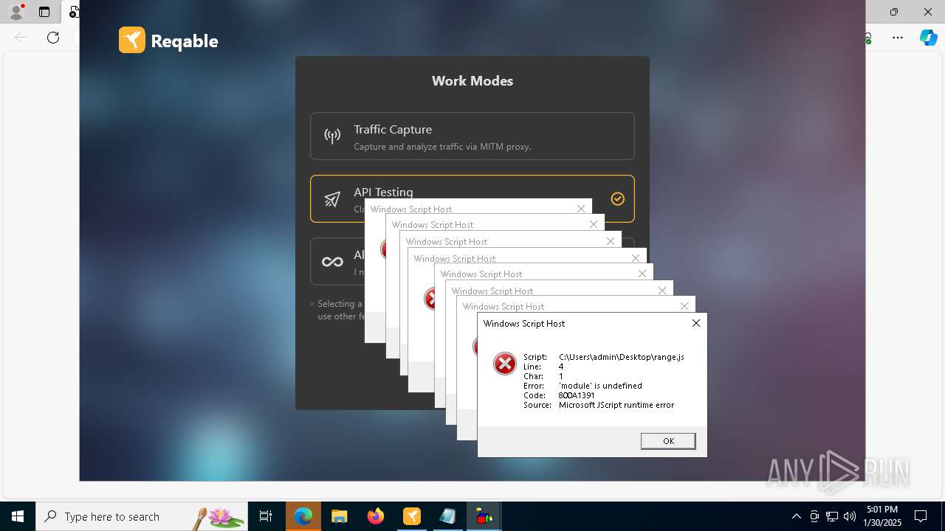Open the notepad-like app on the taskbar

click(x=447, y=516)
